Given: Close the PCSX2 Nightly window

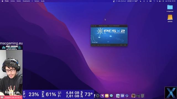Looking at the screenshot, I should pyautogui.click(x=92, y=26).
